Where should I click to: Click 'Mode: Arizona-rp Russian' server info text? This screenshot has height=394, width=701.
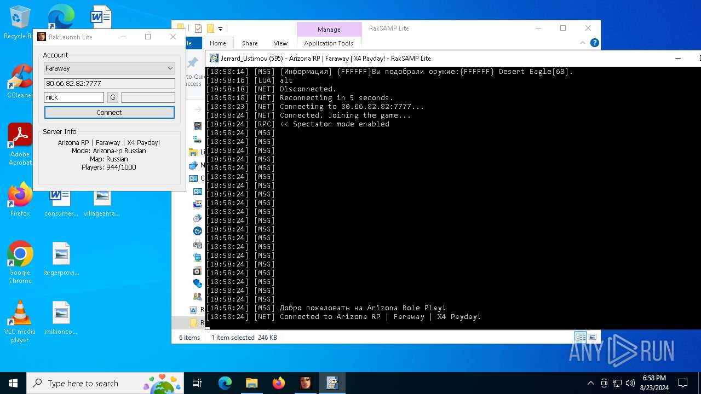(x=109, y=151)
